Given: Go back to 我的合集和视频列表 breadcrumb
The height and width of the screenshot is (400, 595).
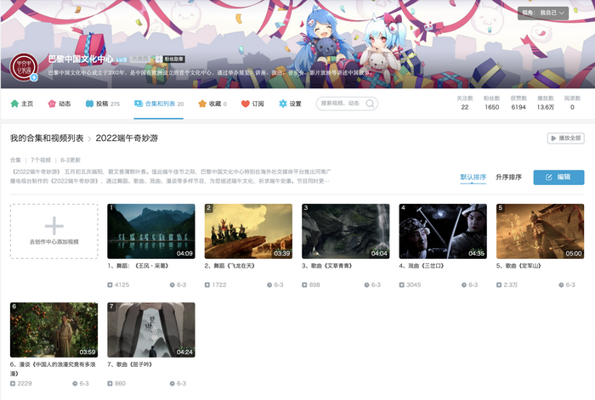Looking at the screenshot, I should click(x=47, y=138).
